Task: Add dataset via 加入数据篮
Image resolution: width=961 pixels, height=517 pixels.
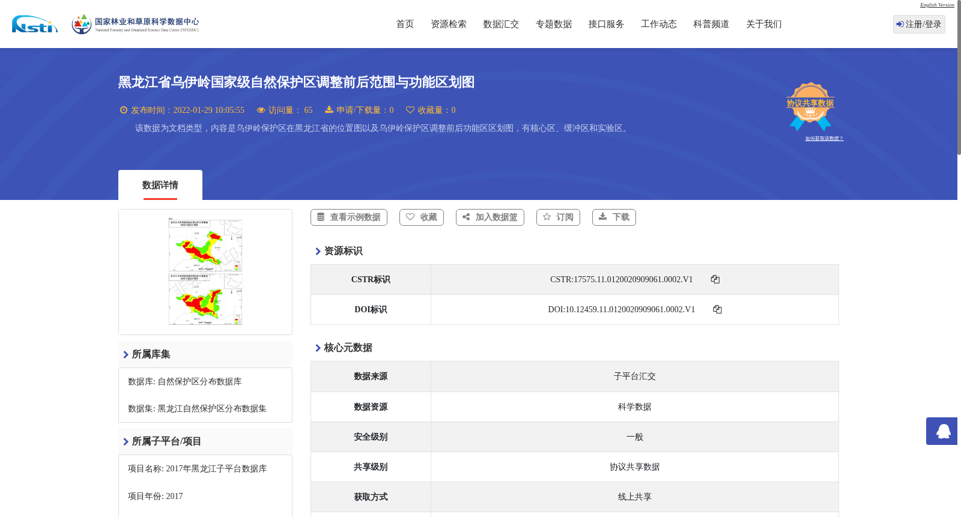Action: (x=490, y=217)
